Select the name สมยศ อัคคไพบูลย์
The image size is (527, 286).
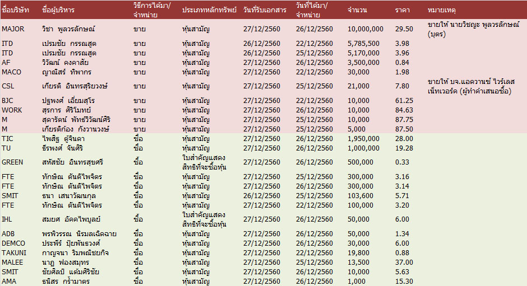pyautogui.click(x=71, y=219)
